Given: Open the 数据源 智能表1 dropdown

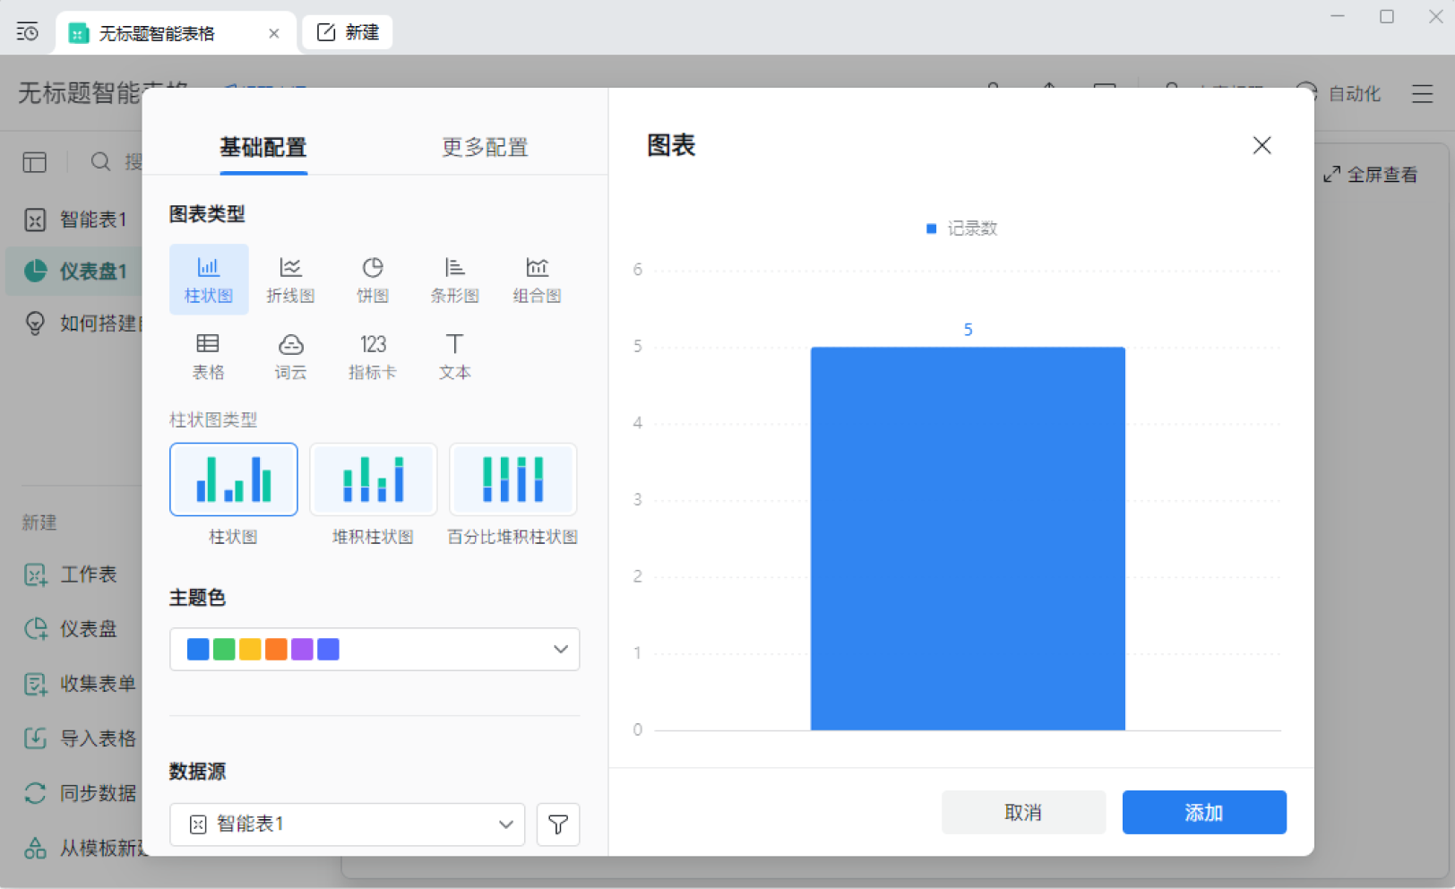Looking at the screenshot, I should [x=348, y=824].
